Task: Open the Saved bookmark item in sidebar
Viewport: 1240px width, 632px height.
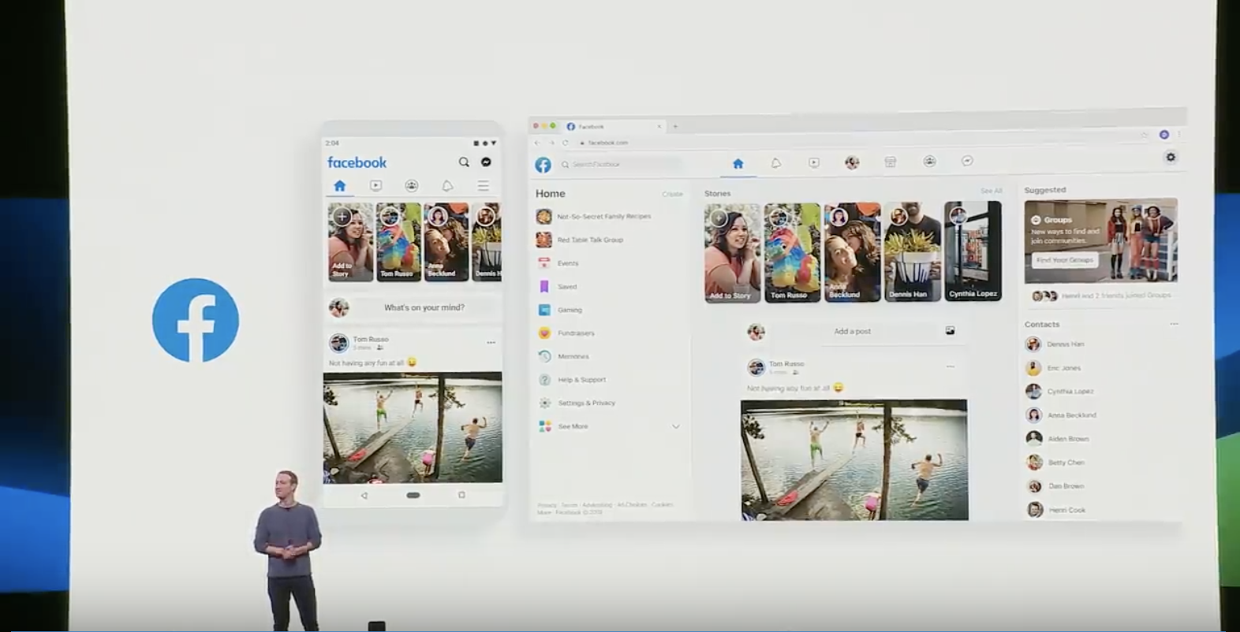Action: [x=567, y=287]
